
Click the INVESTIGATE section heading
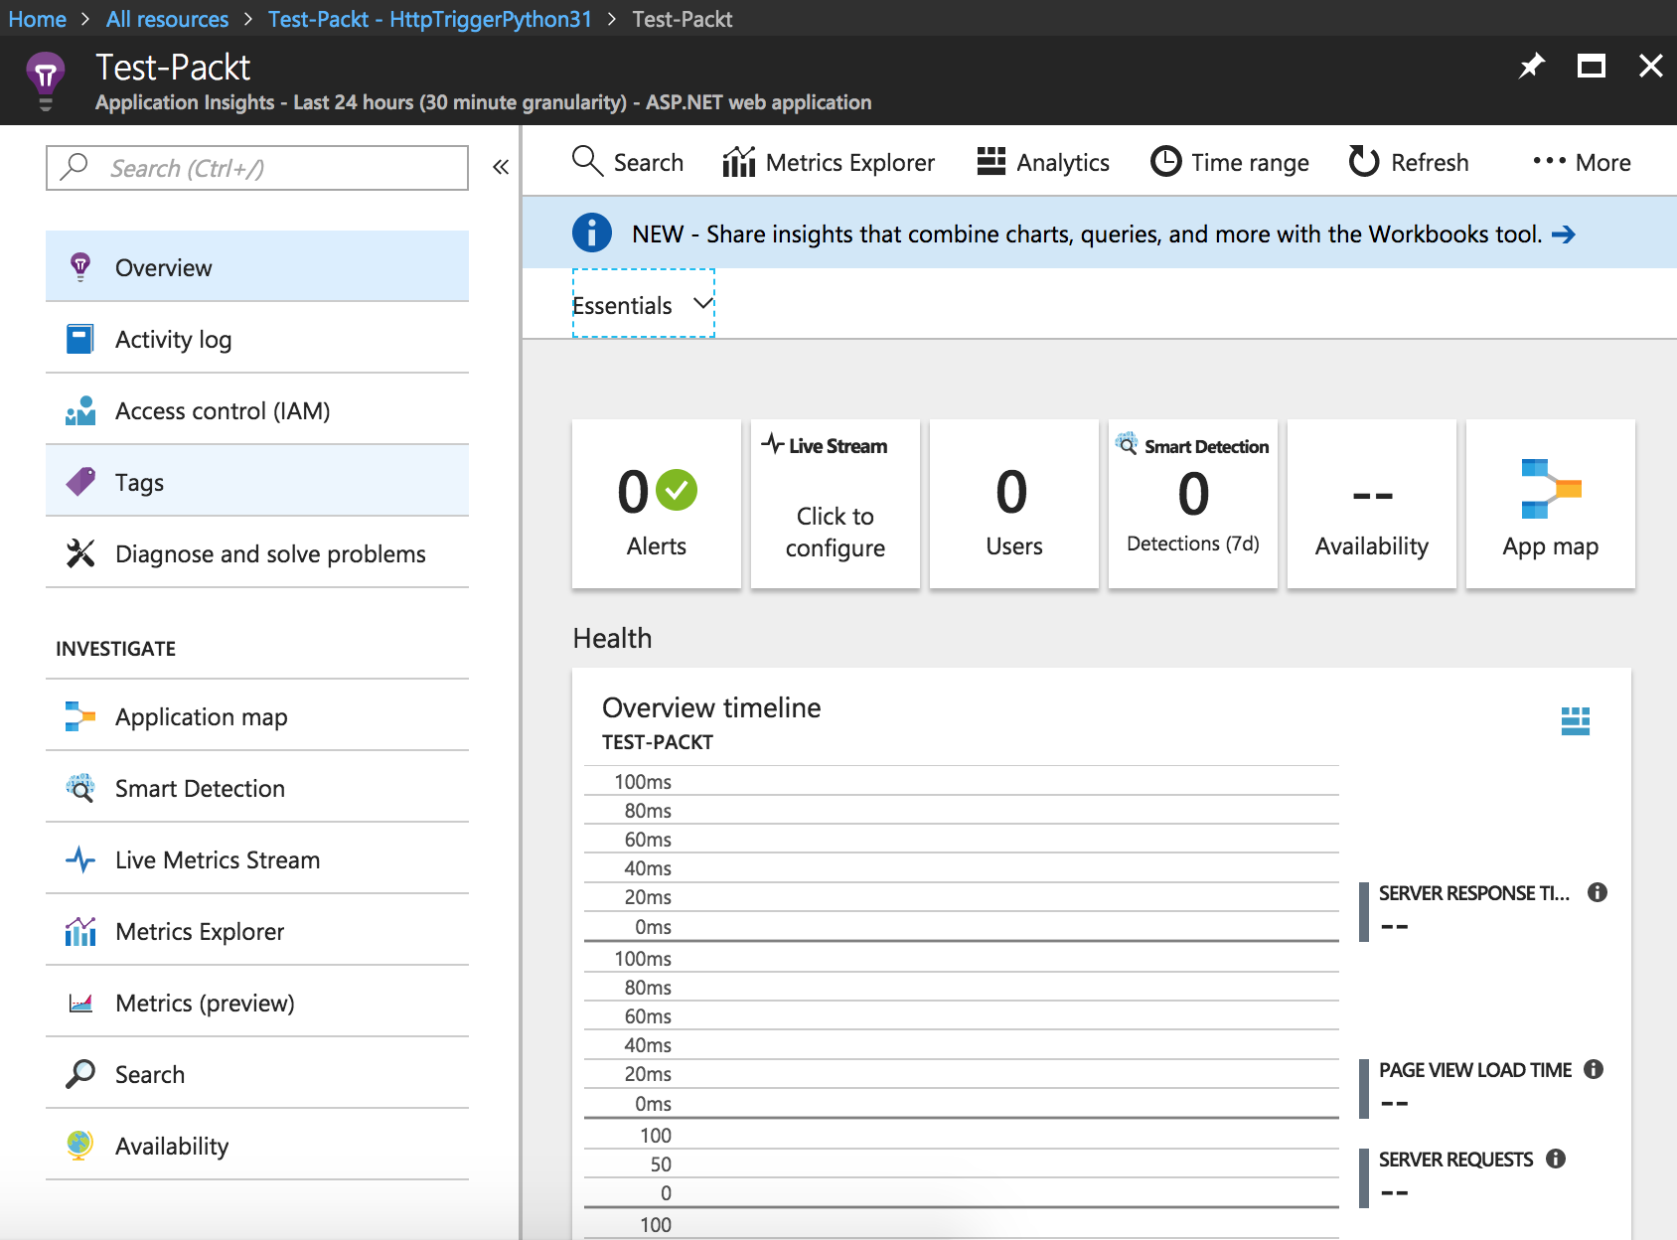point(115,649)
